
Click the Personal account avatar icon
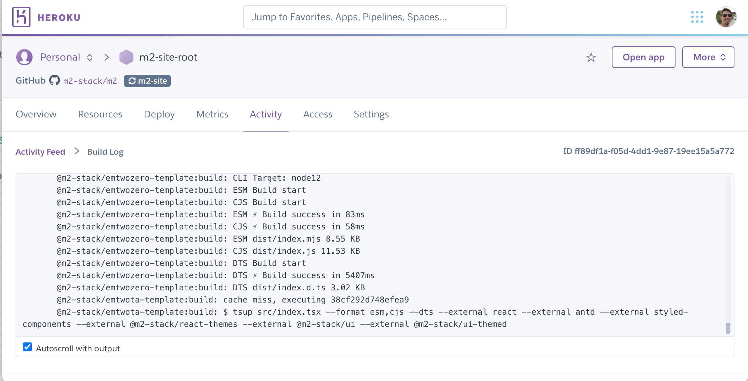[x=24, y=57]
